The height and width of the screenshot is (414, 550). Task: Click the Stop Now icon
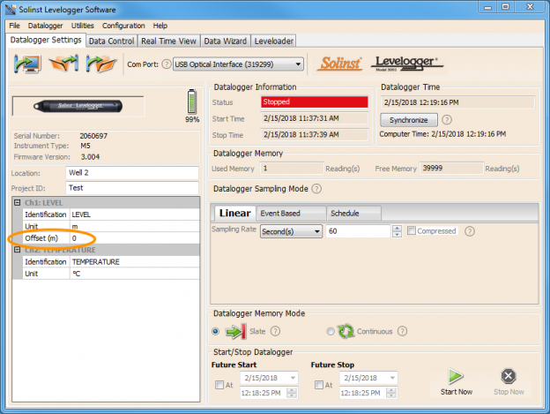[509, 376]
